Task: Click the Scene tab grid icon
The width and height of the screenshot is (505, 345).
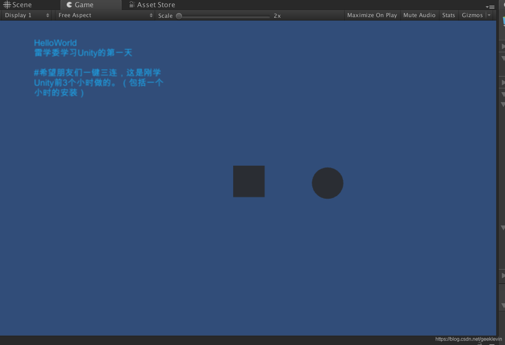Action: pos(7,5)
